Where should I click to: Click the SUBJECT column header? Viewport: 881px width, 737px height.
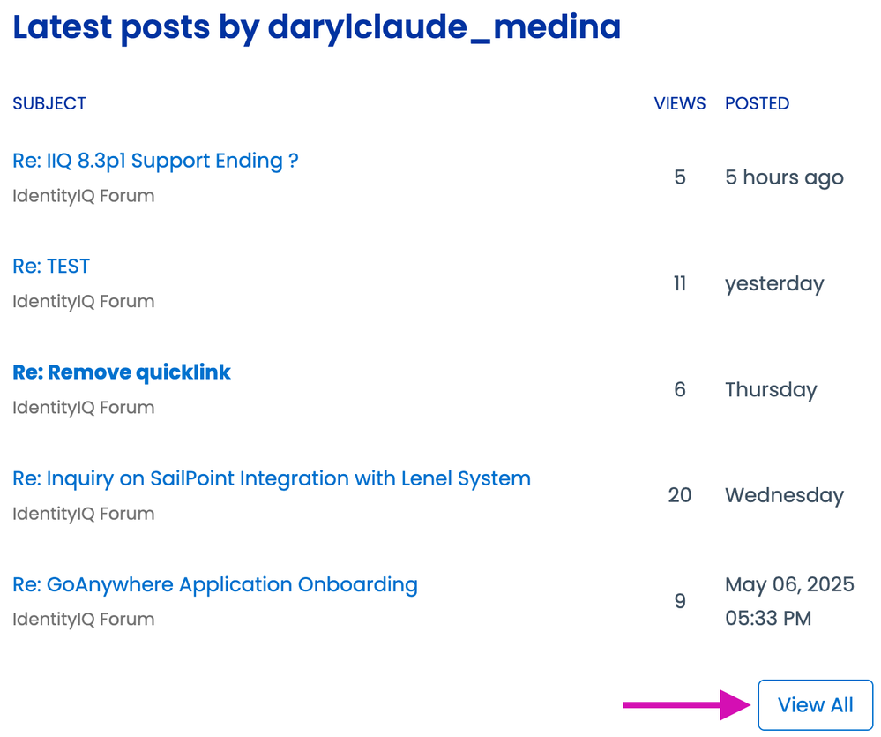tap(49, 103)
